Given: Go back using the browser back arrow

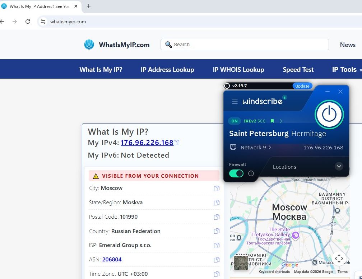Looking at the screenshot, I should coord(2,22).
